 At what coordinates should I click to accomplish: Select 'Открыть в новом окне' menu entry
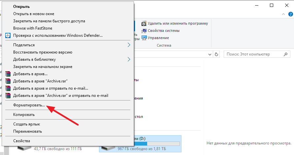click(x=34, y=14)
